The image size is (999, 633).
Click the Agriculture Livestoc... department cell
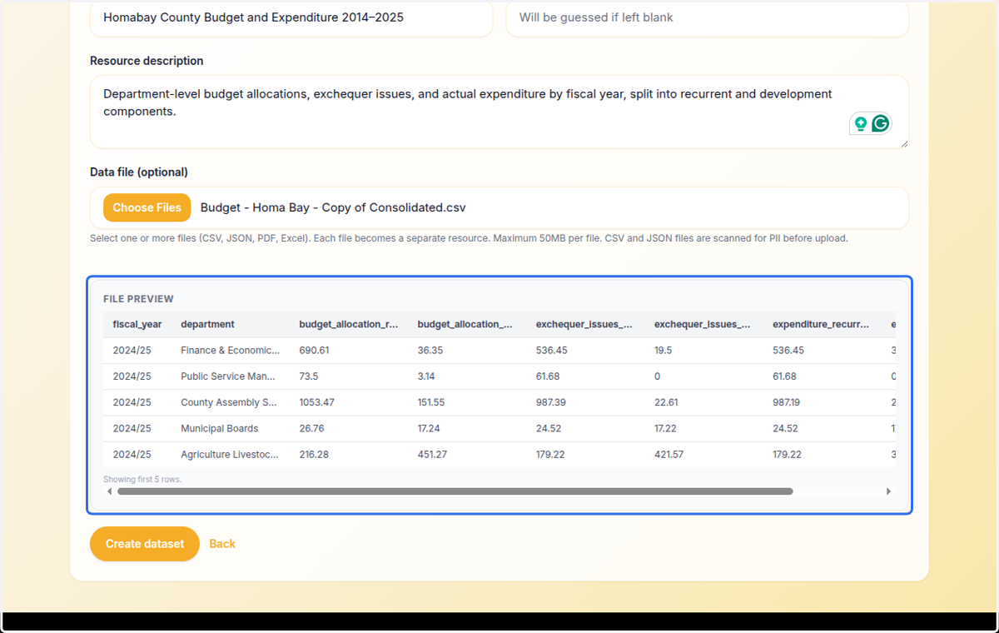(230, 455)
